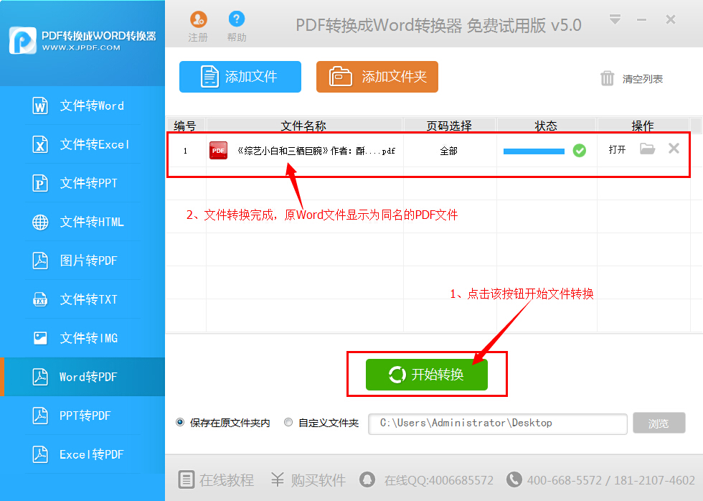
Task: Click the output path input field
Action: click(x=497, y=424)
